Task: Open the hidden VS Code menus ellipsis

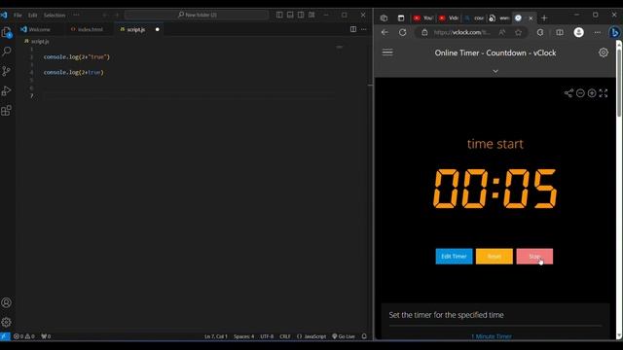Action: 76,16
